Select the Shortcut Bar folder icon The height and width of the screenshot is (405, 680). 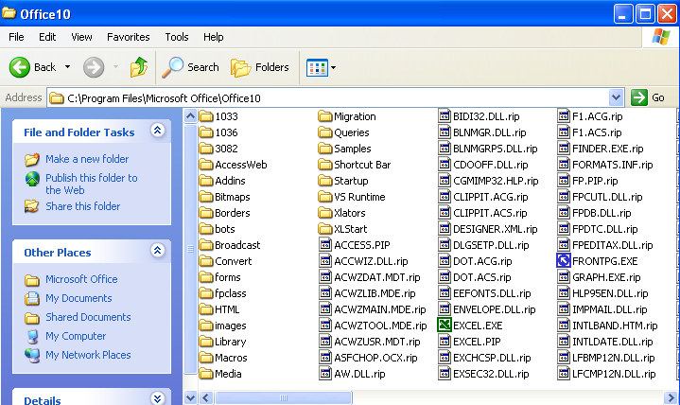coord(324,165)
